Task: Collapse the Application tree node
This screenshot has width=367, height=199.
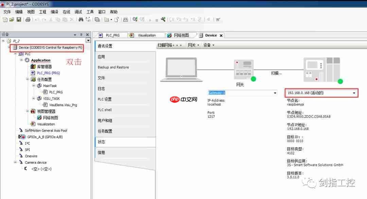Action: 22,60
